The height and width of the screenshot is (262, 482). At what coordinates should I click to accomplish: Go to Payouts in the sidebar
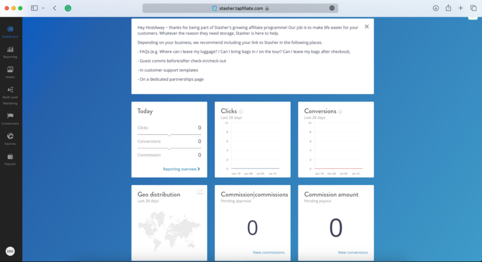(10, 159)
